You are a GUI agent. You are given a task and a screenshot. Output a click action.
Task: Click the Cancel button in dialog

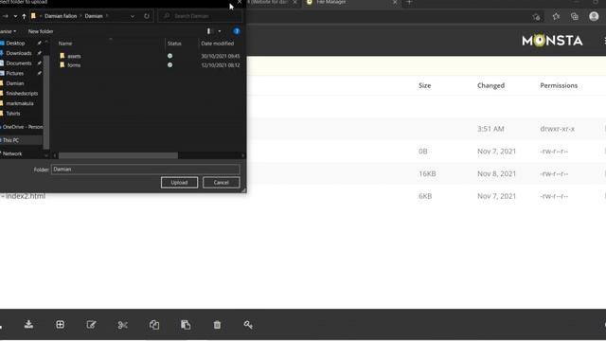click(x=221, y=183)
